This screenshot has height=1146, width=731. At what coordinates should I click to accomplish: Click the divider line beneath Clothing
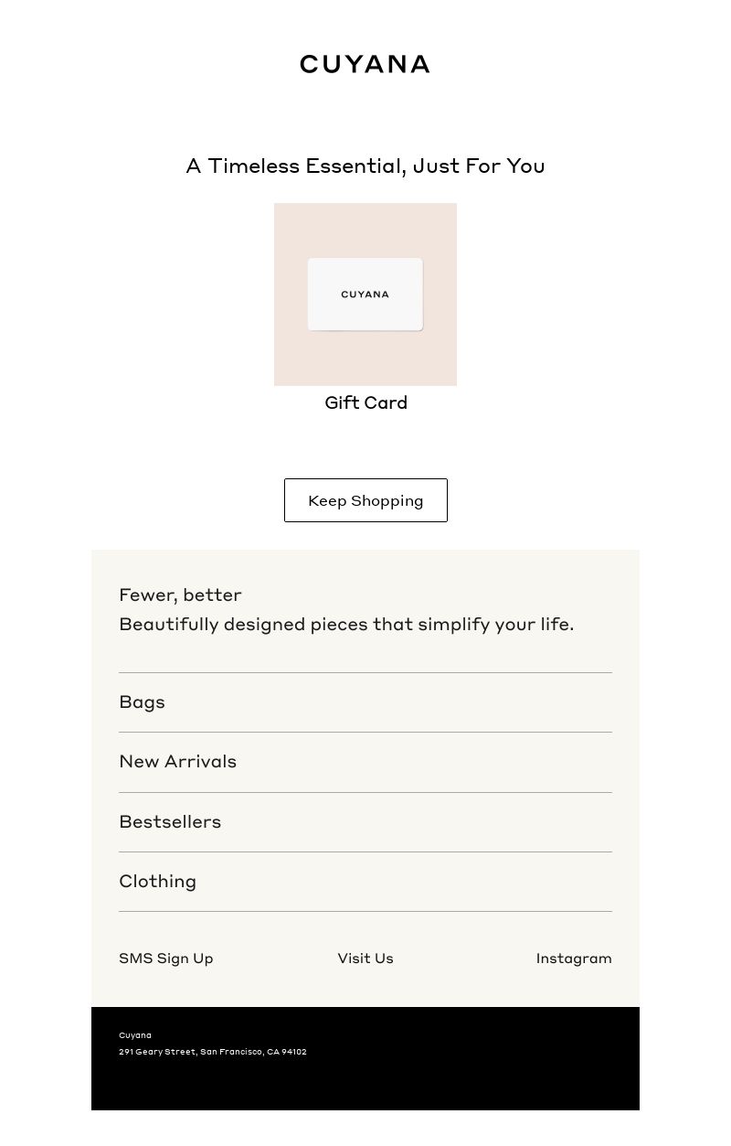(365, 911)
